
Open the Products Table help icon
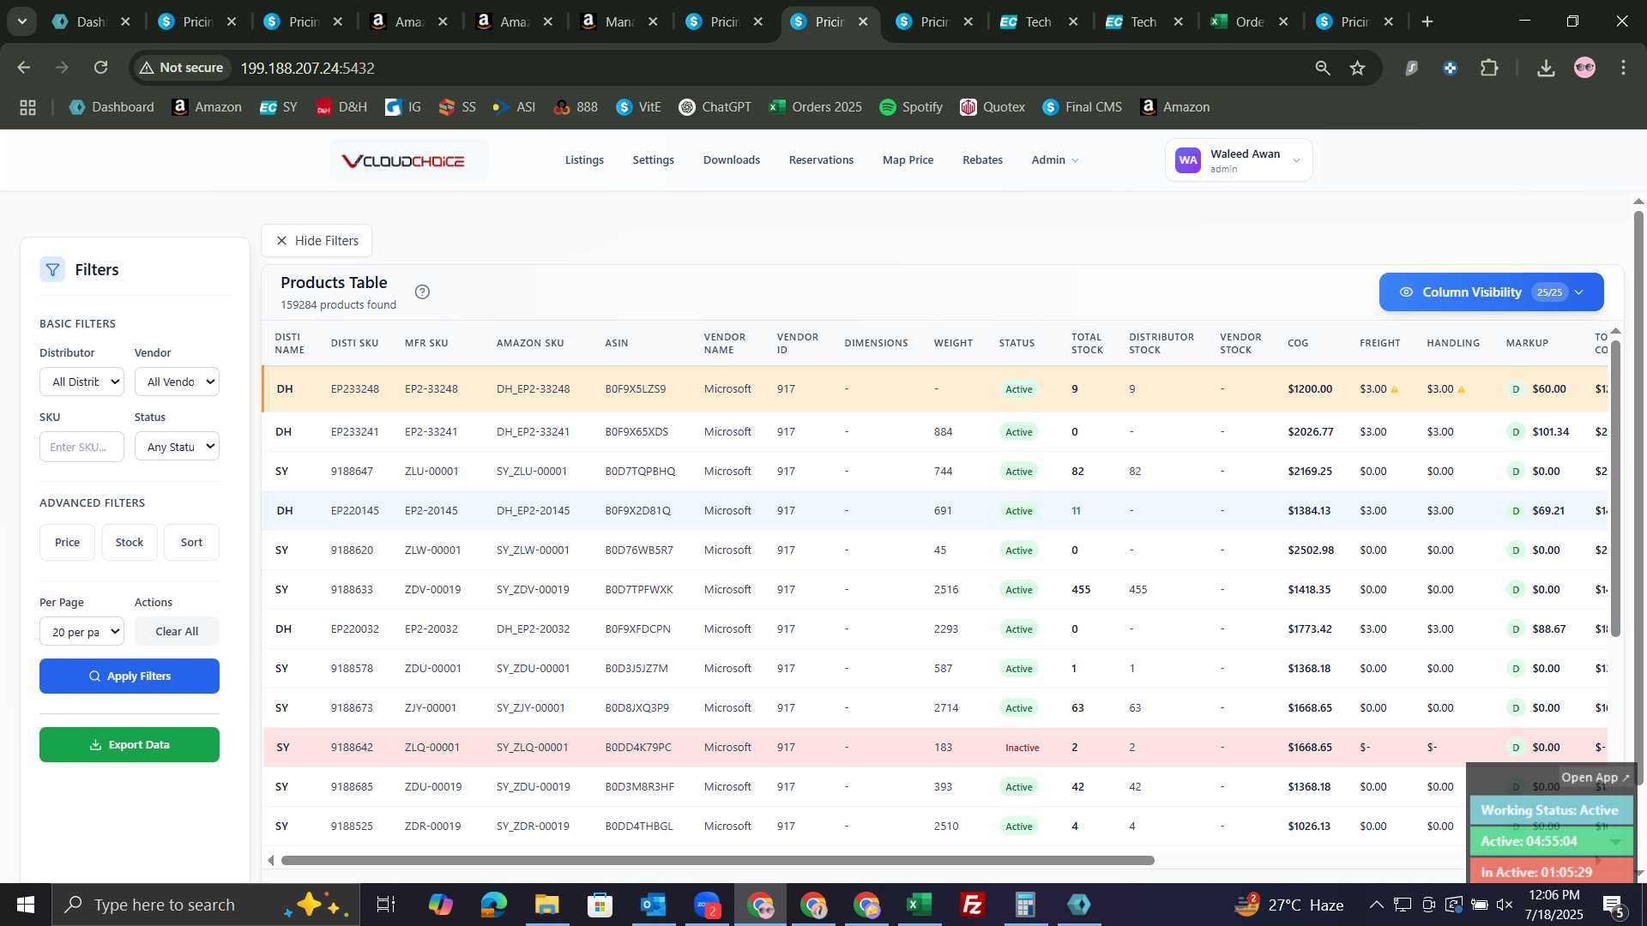422,292
